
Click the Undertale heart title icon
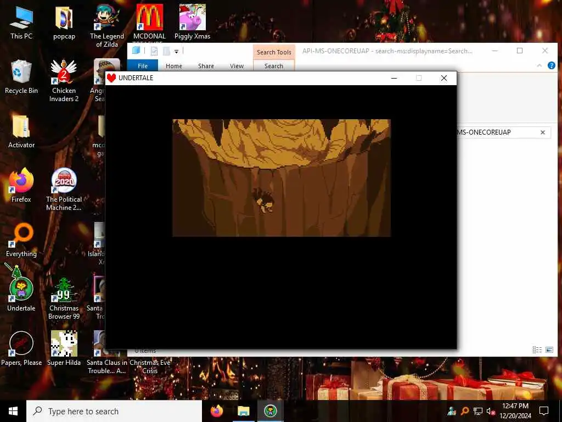click(x=111, y=78)
